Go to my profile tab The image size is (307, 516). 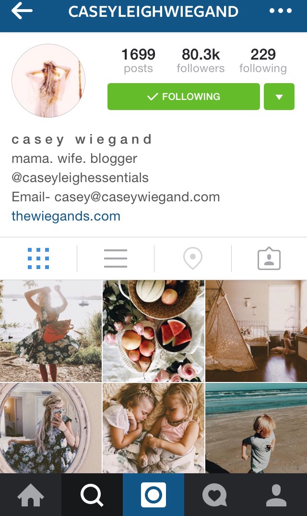coord(276,495)
